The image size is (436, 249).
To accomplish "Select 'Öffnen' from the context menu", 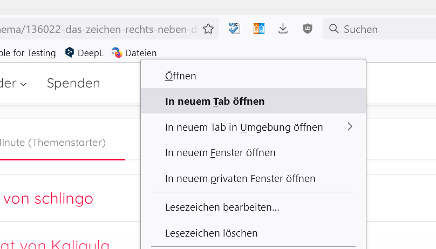I will (181, 76).
